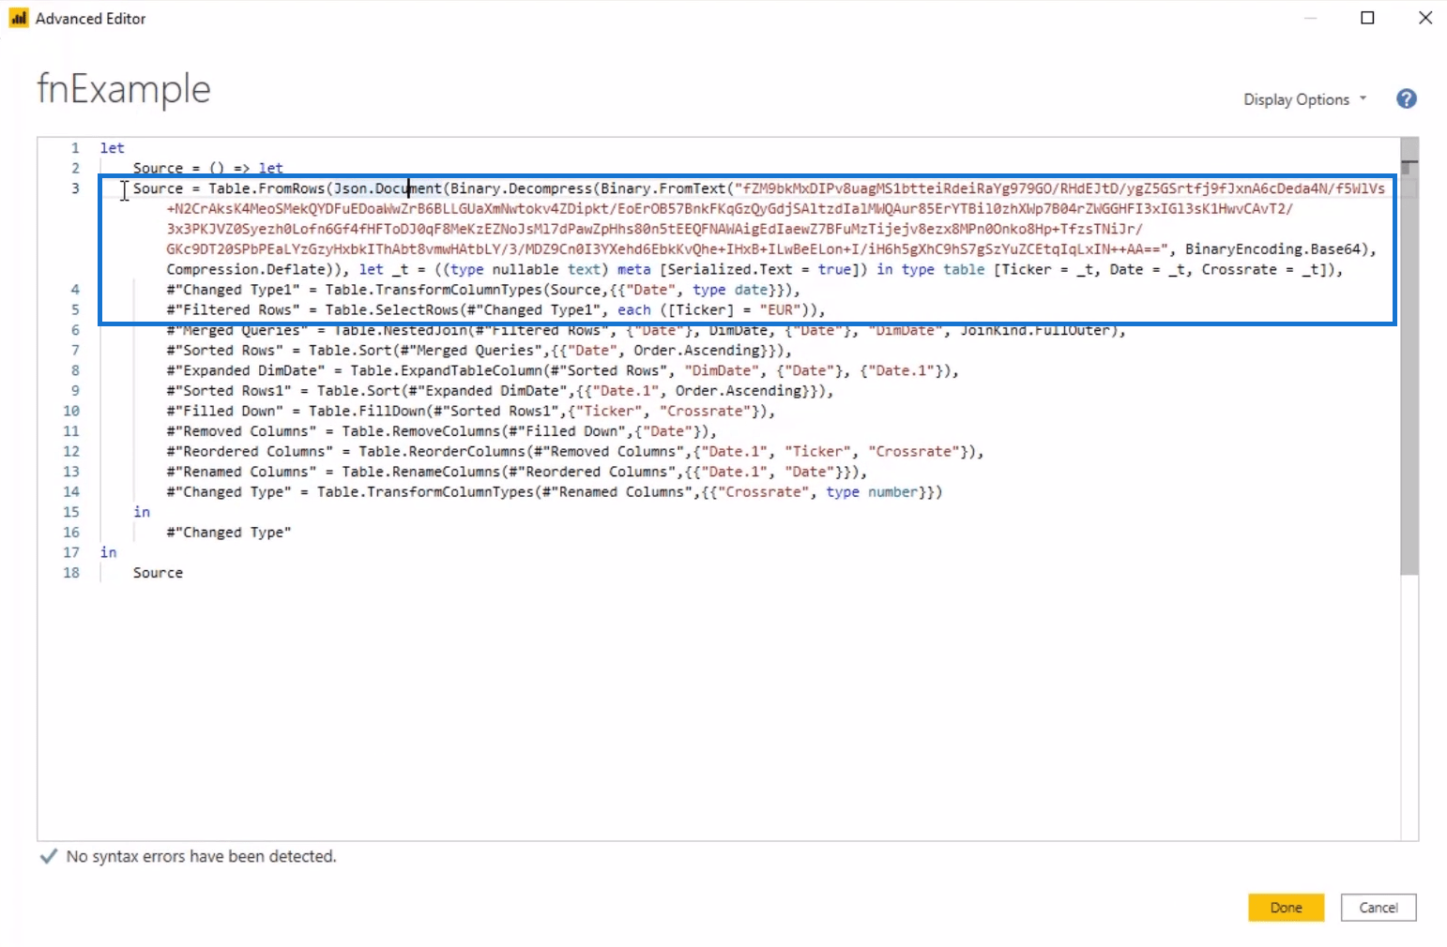Click the "EUR" string in Filtered Rows
This screenshot has height=947, width=1447.
pyautogui.click(x=780, y=310)
